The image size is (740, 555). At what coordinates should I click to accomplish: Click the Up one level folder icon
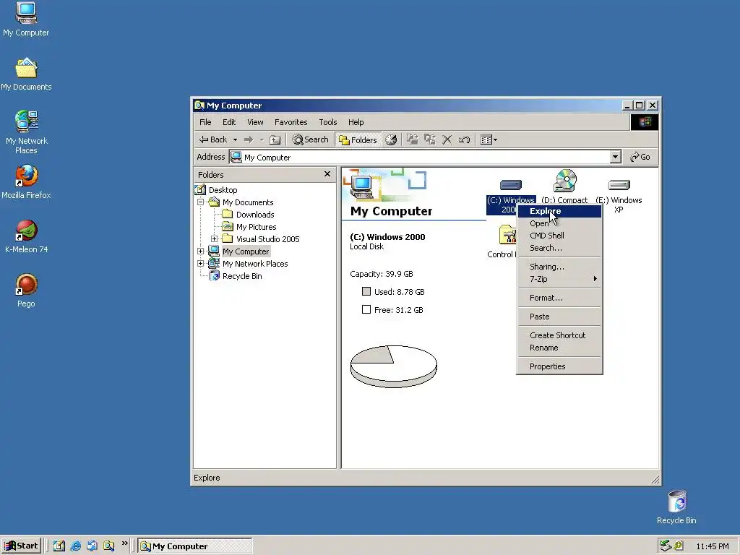275,139
